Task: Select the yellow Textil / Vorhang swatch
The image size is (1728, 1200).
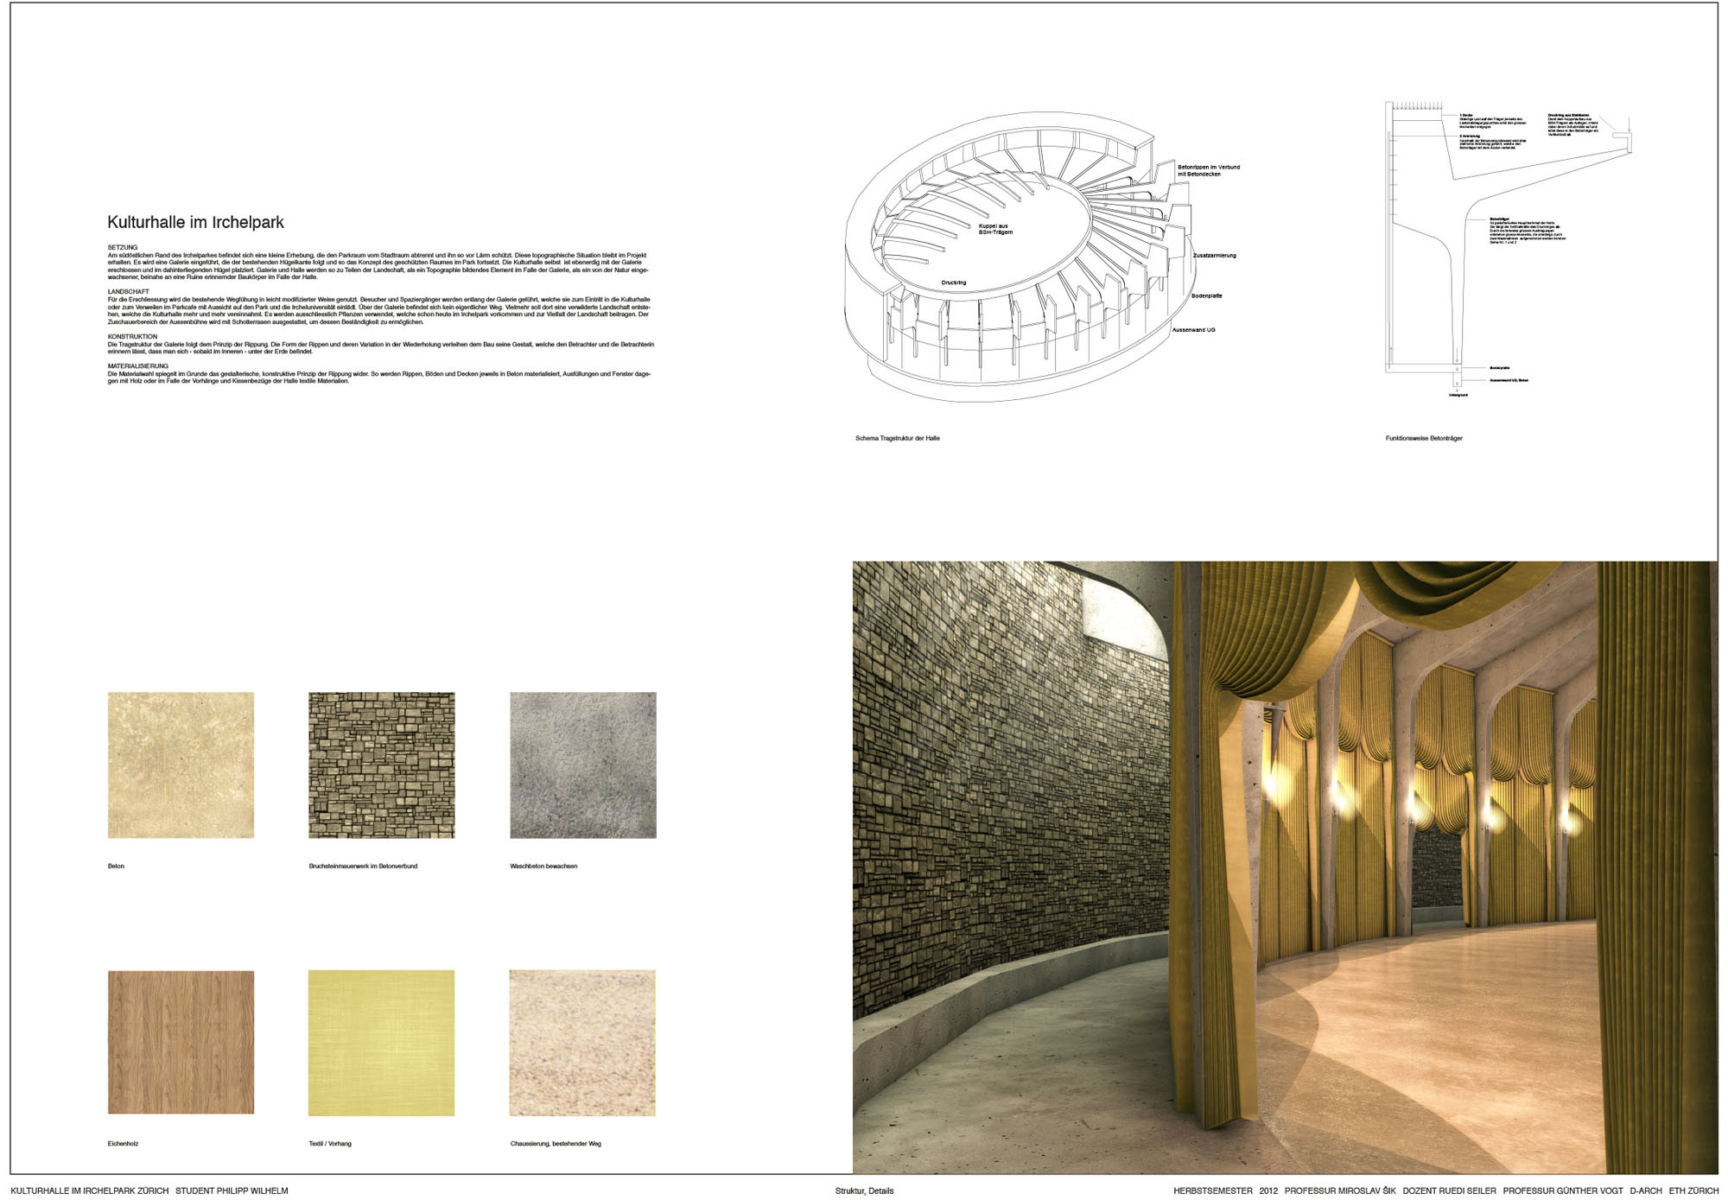Action: 382,1043
